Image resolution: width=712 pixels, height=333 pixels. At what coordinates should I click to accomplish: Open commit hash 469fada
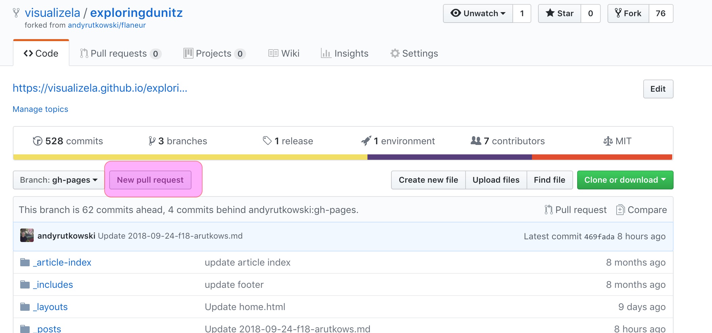pos(599,237)
